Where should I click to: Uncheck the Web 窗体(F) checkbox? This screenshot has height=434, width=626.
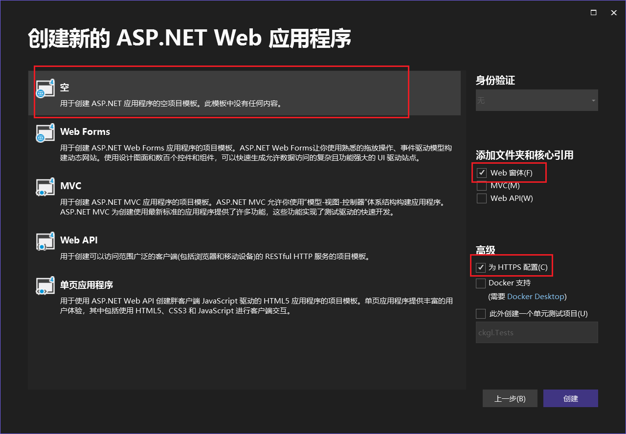coord(482,173)
